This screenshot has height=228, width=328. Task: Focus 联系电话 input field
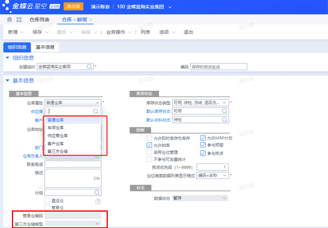coord(73,164)
